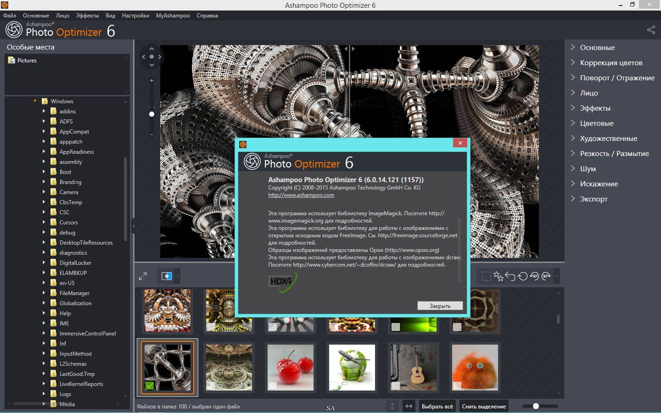Pan the preview down with the down arrow
661x413 pixels.
click(x=151, y=65)
